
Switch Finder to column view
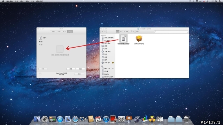coord(124,32)
